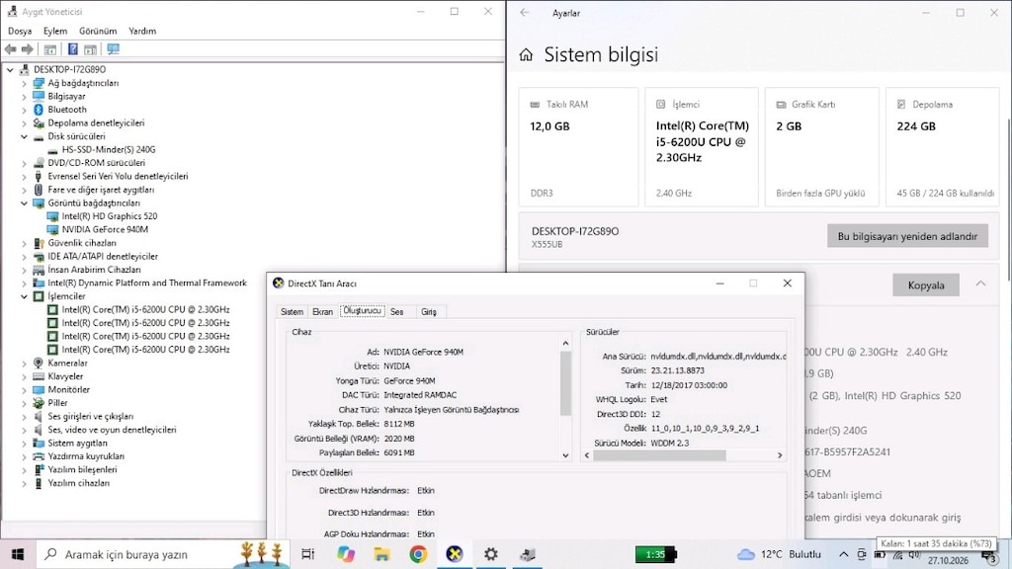The image size is (1012, 569).
Task: Open the Yardım menu
Action: pos(142,31)
